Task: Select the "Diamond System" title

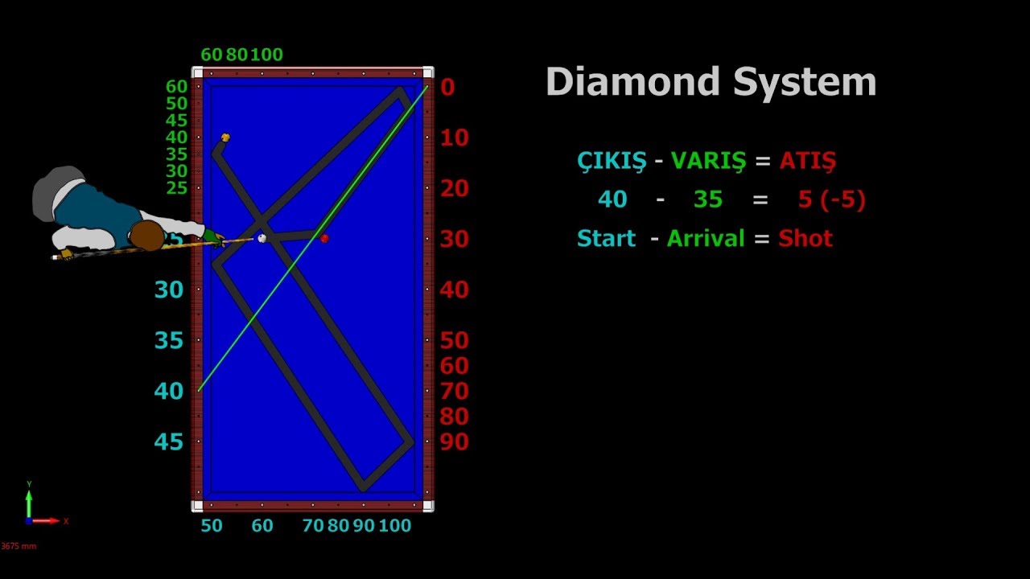Action: click(x=711, y=82)
